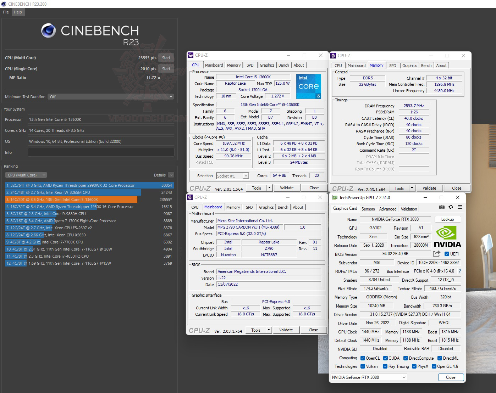Click the Cinebench title bar app icon

[4, 4]
